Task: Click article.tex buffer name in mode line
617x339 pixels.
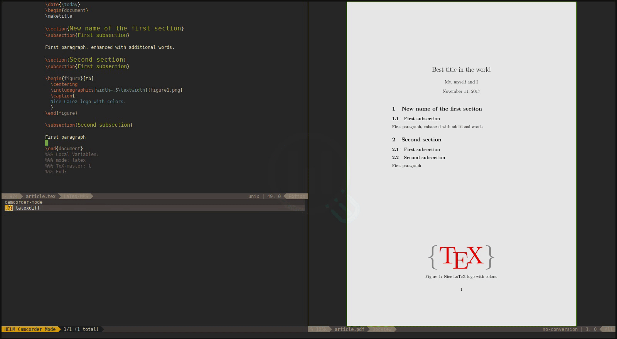Action: pyautogui.click(x=40, y=196)
